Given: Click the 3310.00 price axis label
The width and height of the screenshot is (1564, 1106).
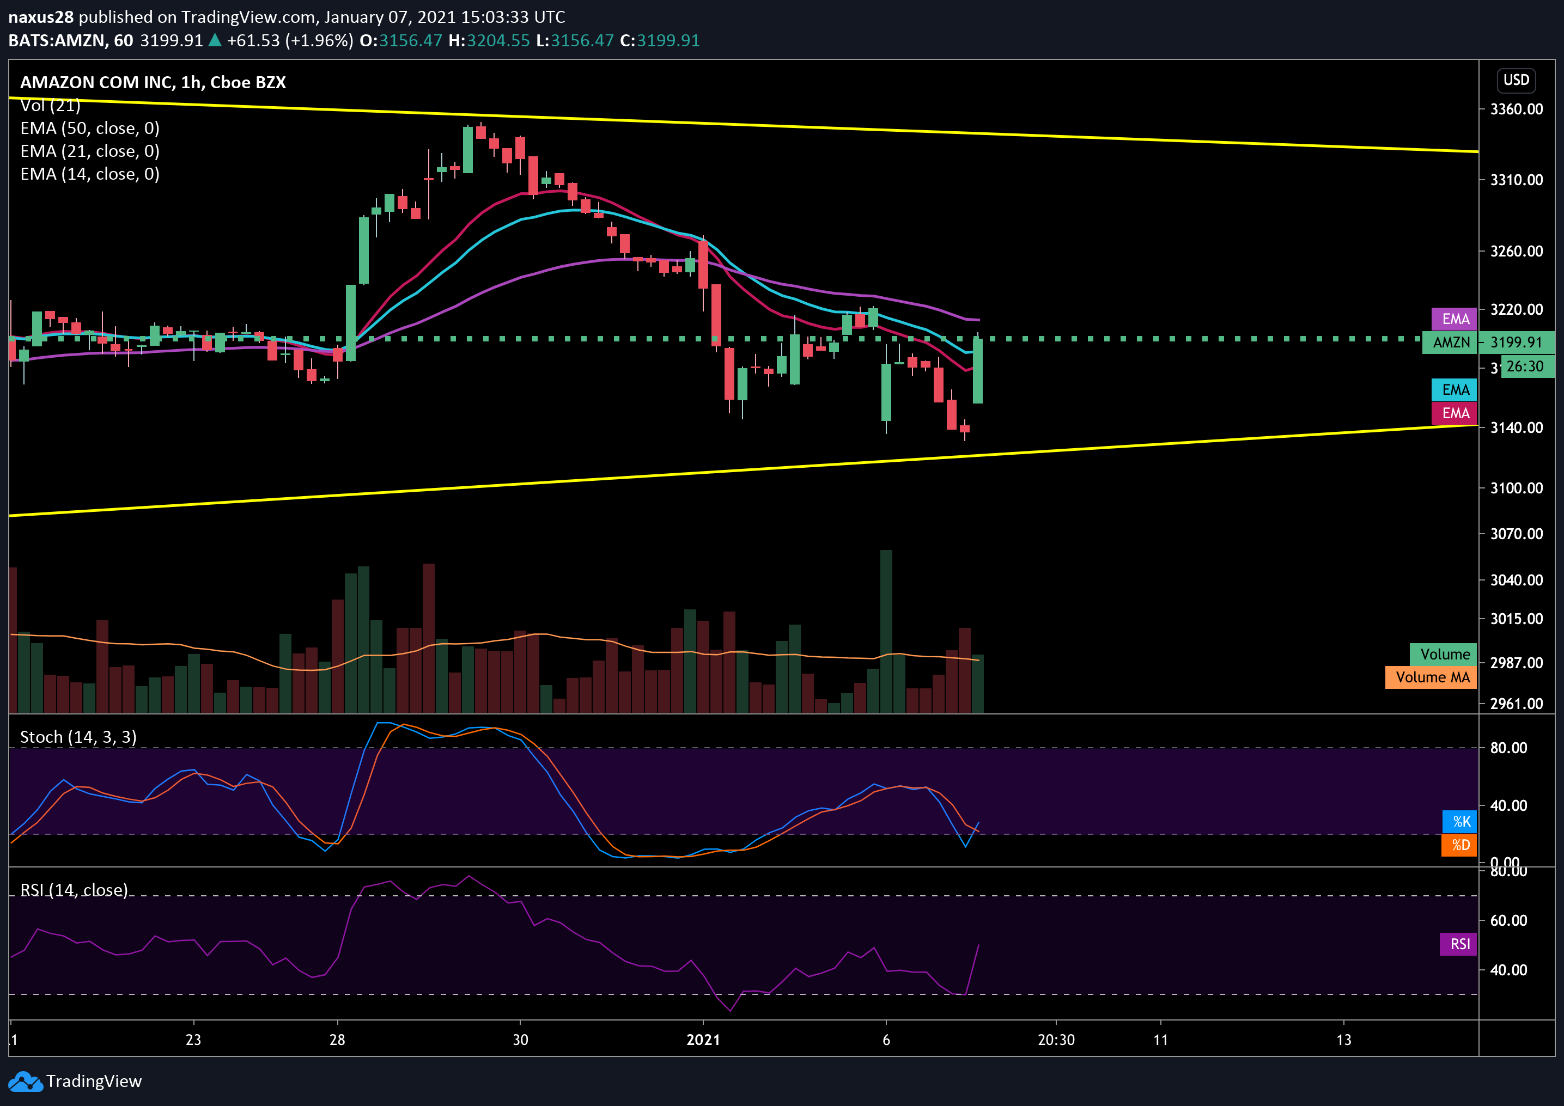Looking at the screenshot, I should (x=1517, y=180).
